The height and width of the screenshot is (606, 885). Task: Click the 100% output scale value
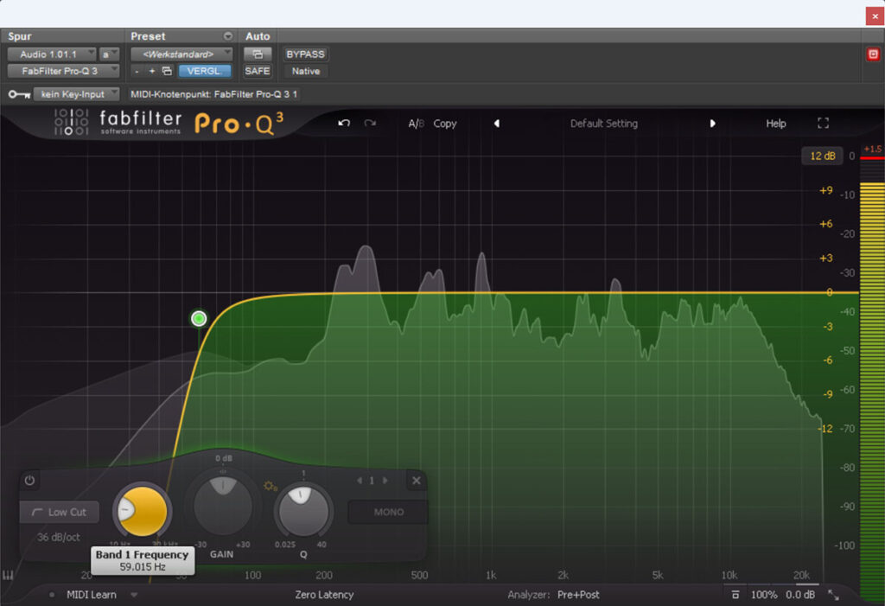coord(764,595)
